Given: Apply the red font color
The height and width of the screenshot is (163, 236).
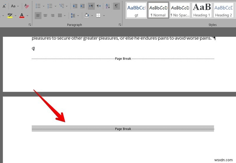Looking at the screenshot, I should point(22,15).
